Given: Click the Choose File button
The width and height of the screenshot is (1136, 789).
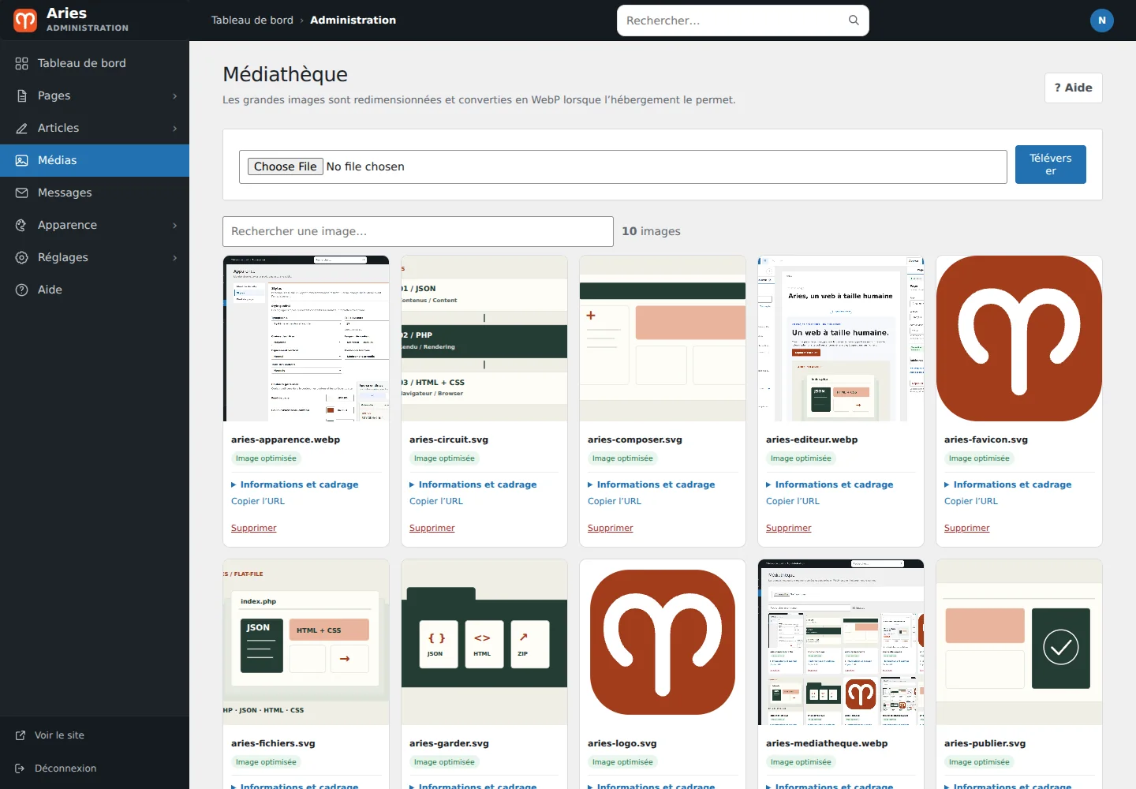Looking at the screenshot, I should [x=286, y=166].
